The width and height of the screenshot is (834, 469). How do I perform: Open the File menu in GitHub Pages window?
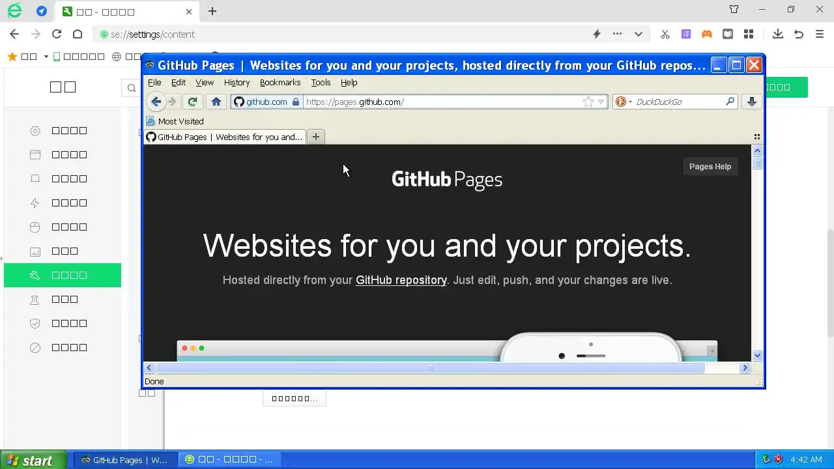coord(154,83)
